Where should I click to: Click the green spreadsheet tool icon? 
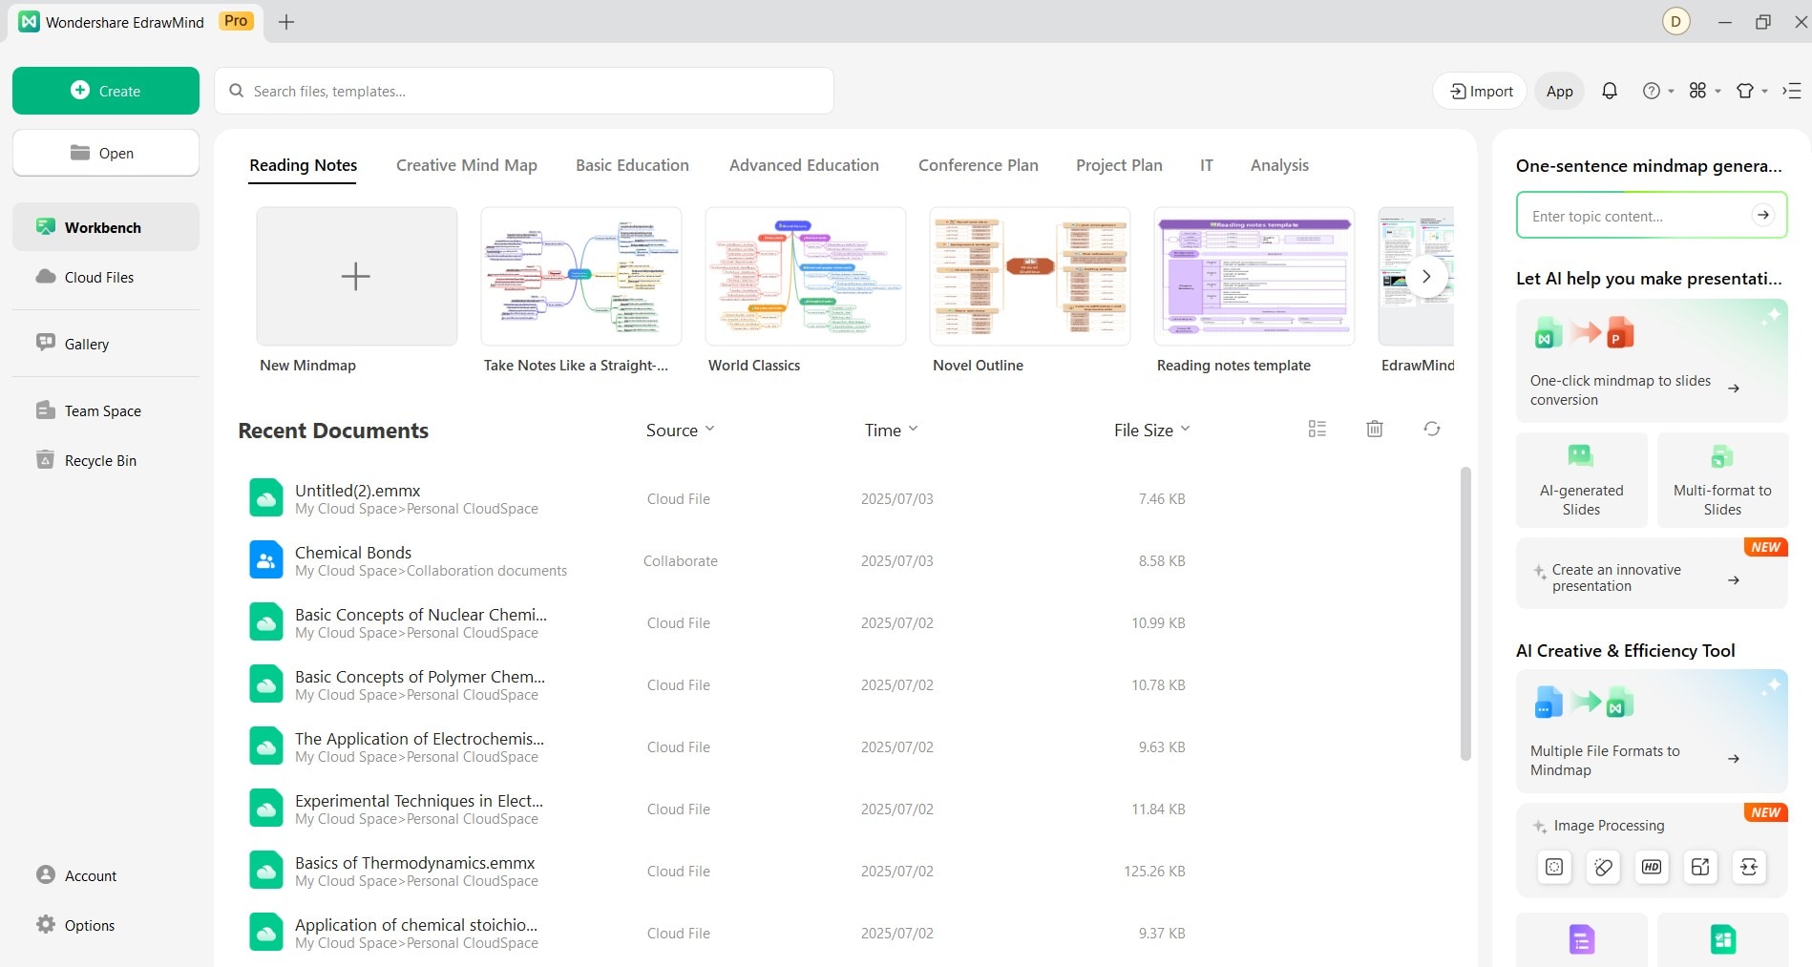point(1723,939)
